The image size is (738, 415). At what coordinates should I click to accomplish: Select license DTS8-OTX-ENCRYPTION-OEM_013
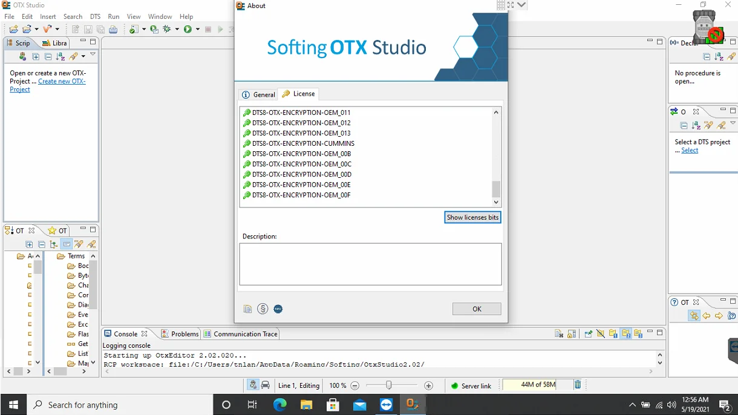(297, 133)
